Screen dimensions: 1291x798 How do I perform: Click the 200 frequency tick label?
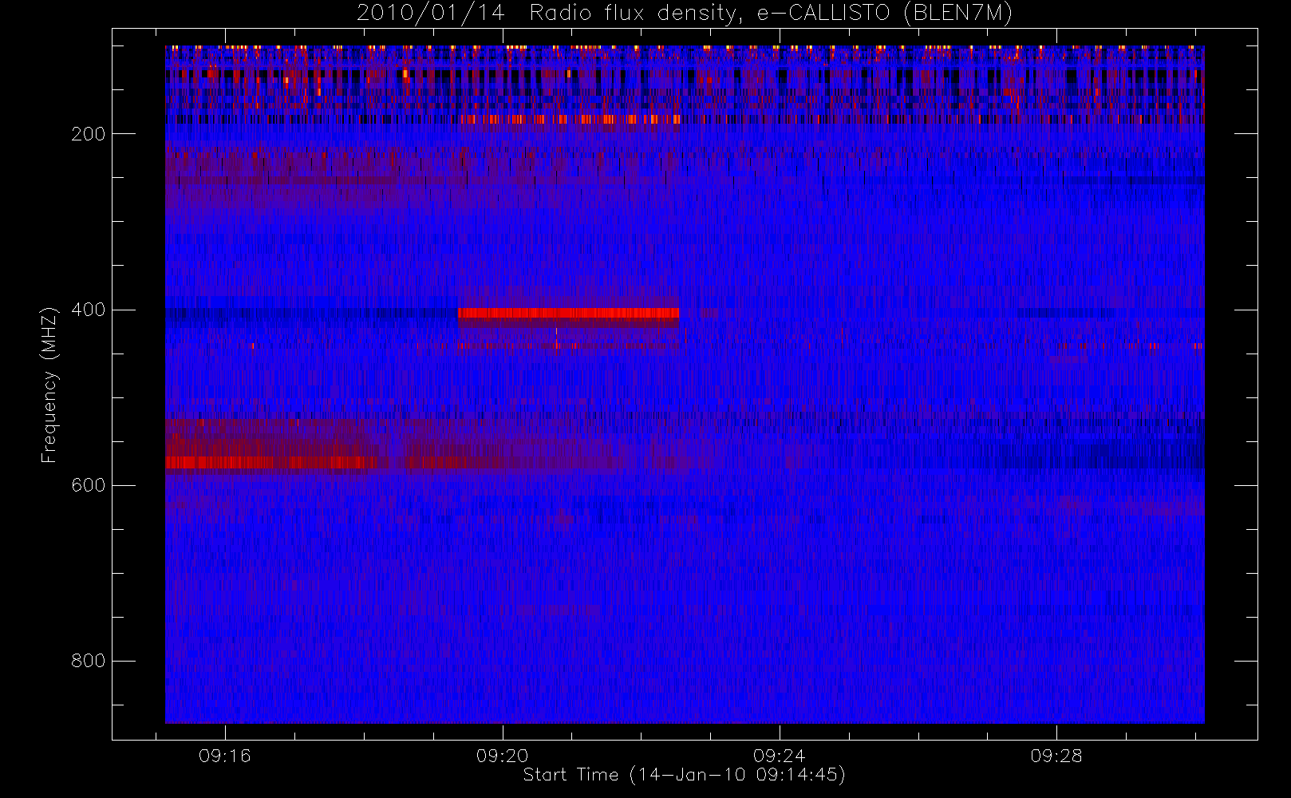(89, 134)
